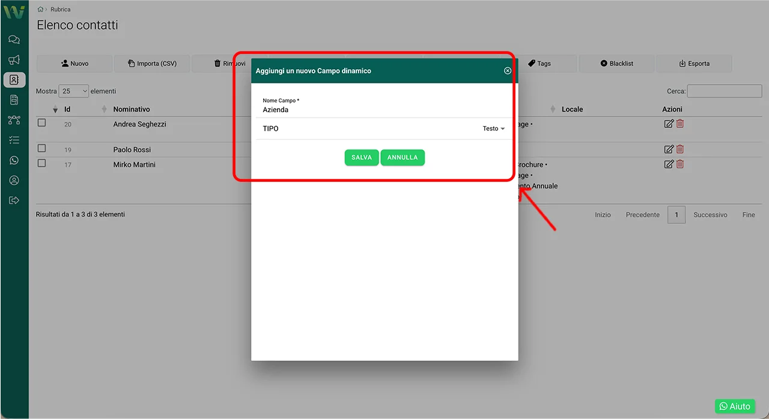The height and width of the screenshot is (419, 769).
Task: Open the Mostra 25 elements dropdown
Action: point(73,91)
